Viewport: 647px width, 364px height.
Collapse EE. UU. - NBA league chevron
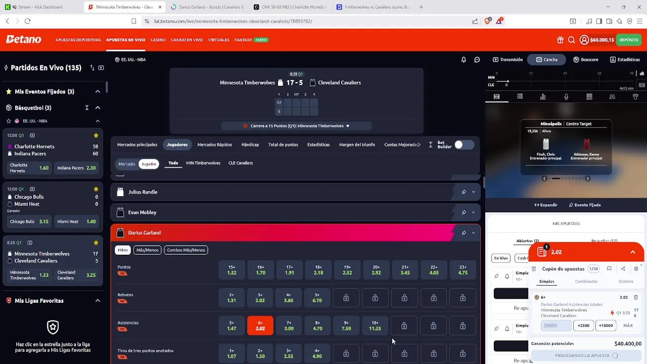tap(98, 121)
